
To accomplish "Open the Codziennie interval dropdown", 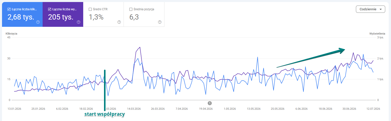I will [x=370, y=9].
